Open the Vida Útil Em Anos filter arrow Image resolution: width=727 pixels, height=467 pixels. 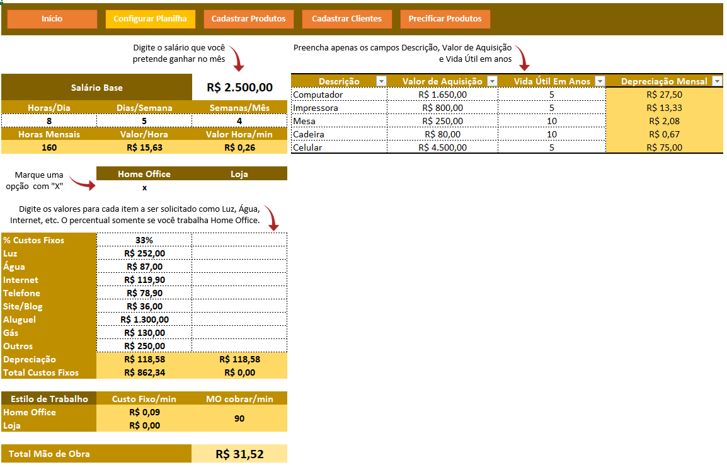click(x=599, y=81)
